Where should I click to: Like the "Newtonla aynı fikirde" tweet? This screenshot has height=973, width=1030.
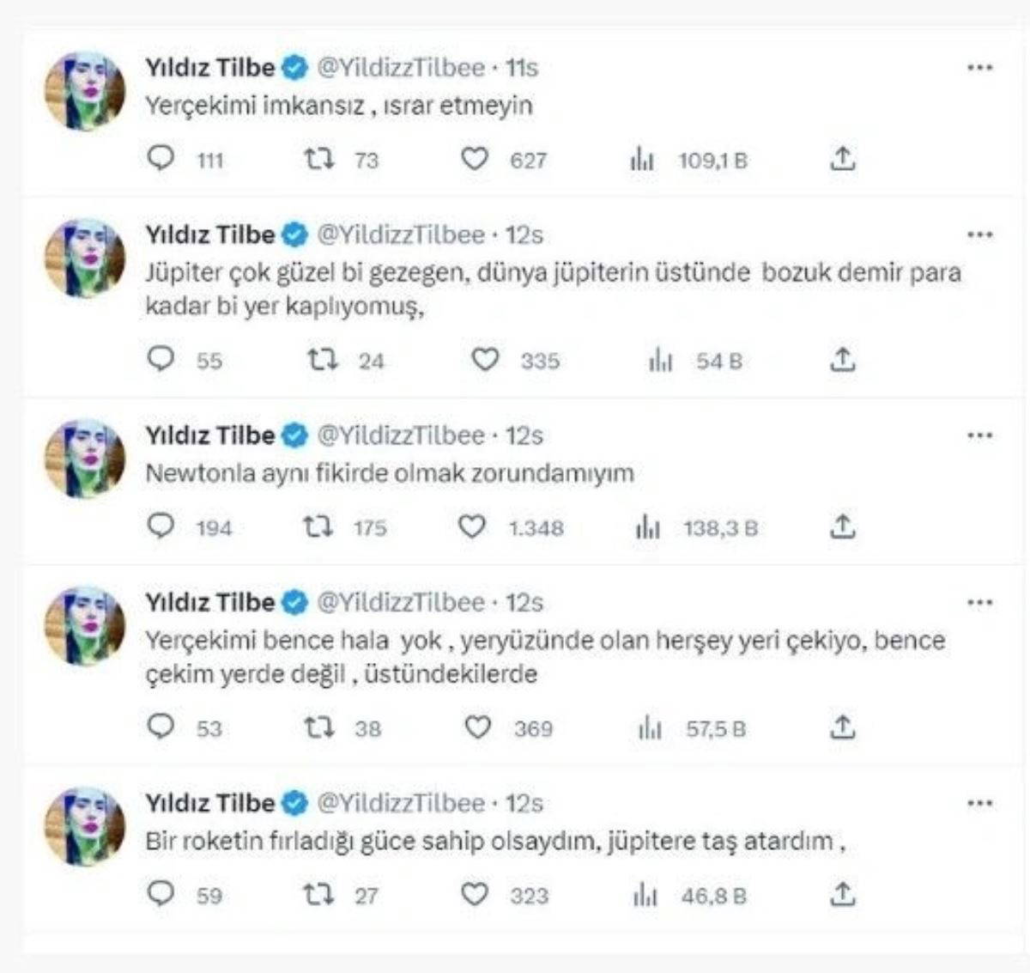tap(472, 526)
